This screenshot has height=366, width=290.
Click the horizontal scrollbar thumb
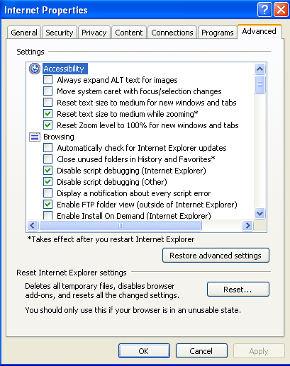(121, 225)
